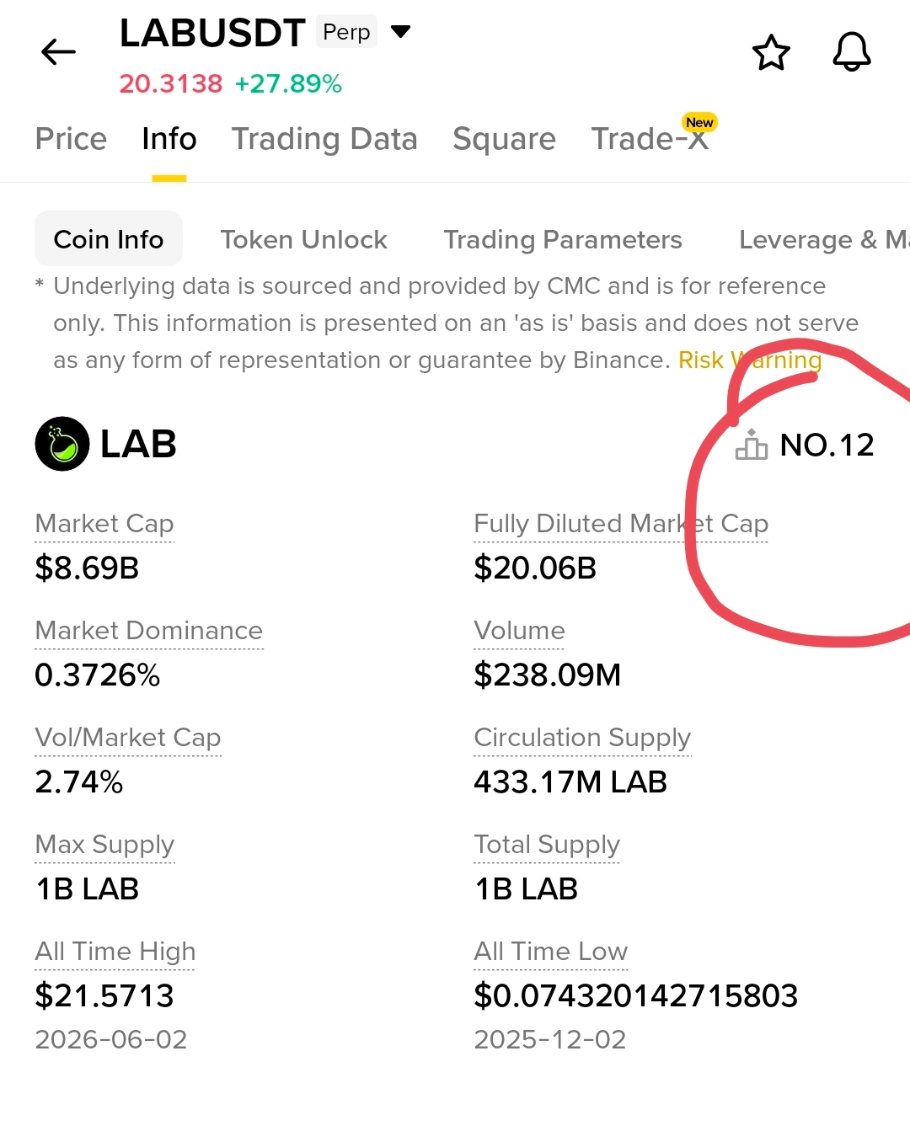The height and width of the screenshot is (1131, 910).
Task: Open the LABUSDT pair dropdown arrow
Action: 401,32
